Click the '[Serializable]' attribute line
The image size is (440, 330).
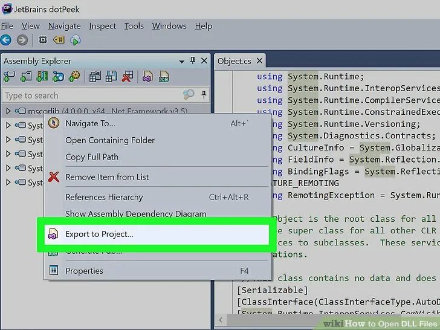pyautogui.click(x=273, y=290)
